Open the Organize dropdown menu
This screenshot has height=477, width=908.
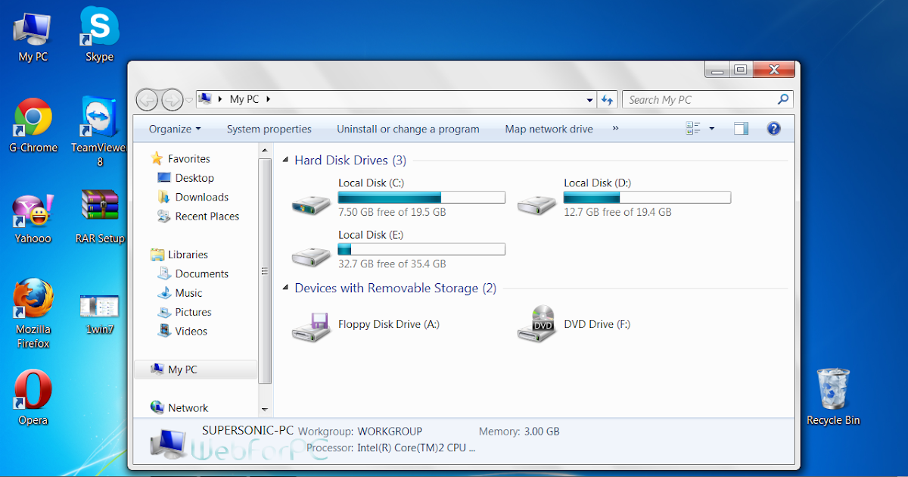[175, 129]
